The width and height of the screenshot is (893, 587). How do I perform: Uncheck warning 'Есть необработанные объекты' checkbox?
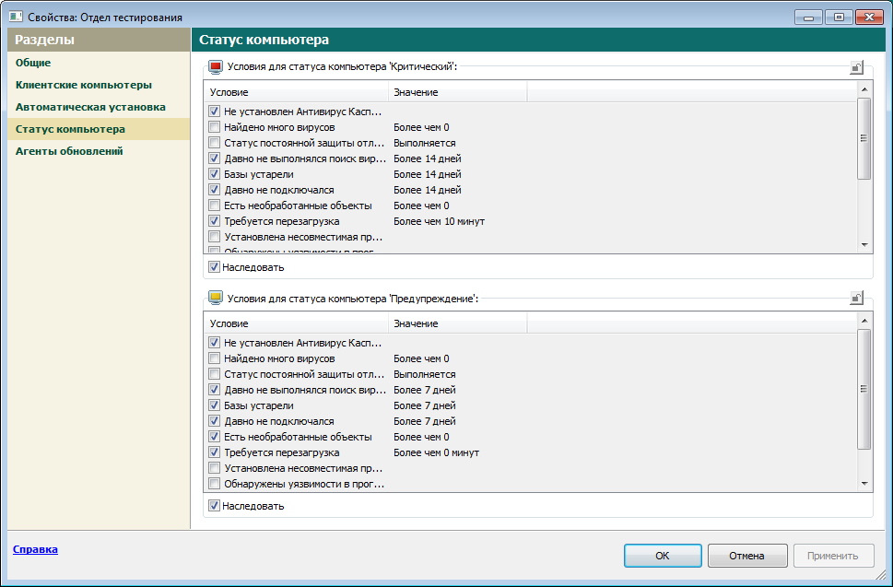pyautogui.click(x=214, y=437)
